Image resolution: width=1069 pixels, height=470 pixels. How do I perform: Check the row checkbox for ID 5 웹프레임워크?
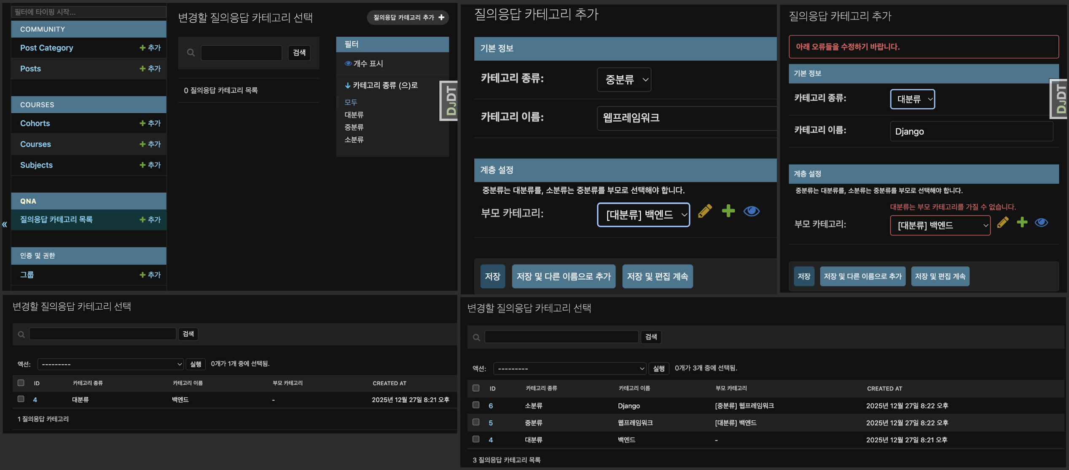tap(476, 422)
